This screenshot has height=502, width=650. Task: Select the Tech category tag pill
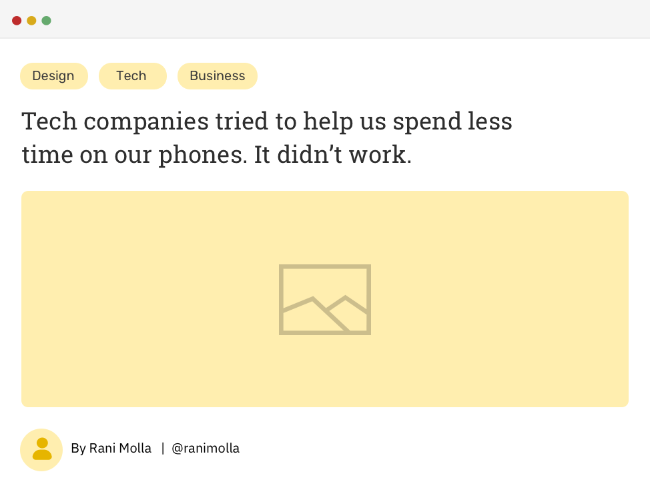coord(131,76)
